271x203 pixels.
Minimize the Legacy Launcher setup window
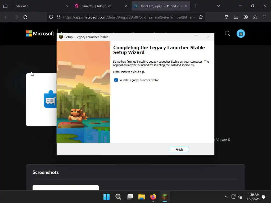[x=184, y=37]
